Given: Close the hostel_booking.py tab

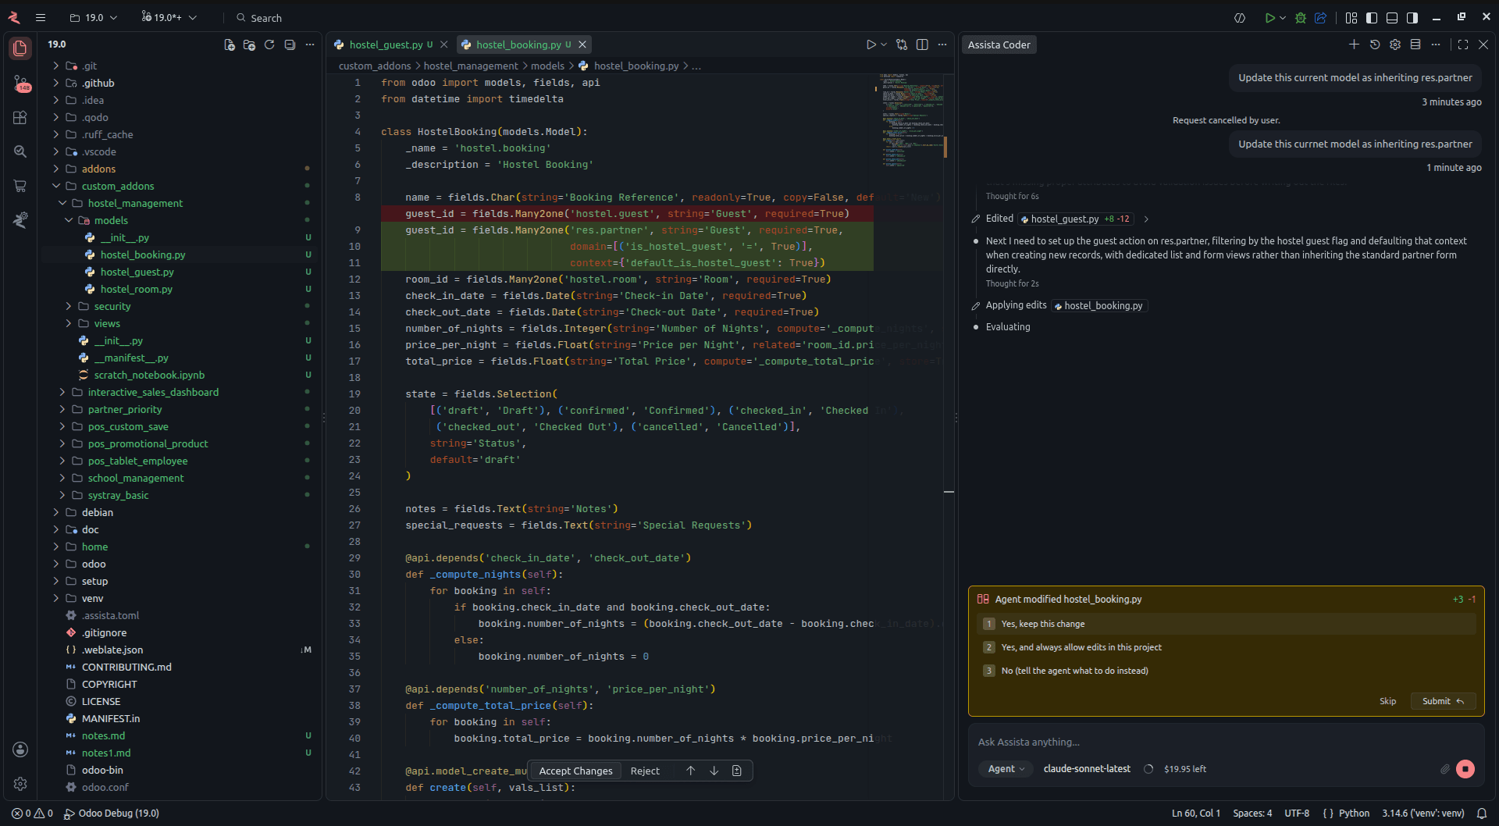Looking at the screenshot, I should 582,45.
